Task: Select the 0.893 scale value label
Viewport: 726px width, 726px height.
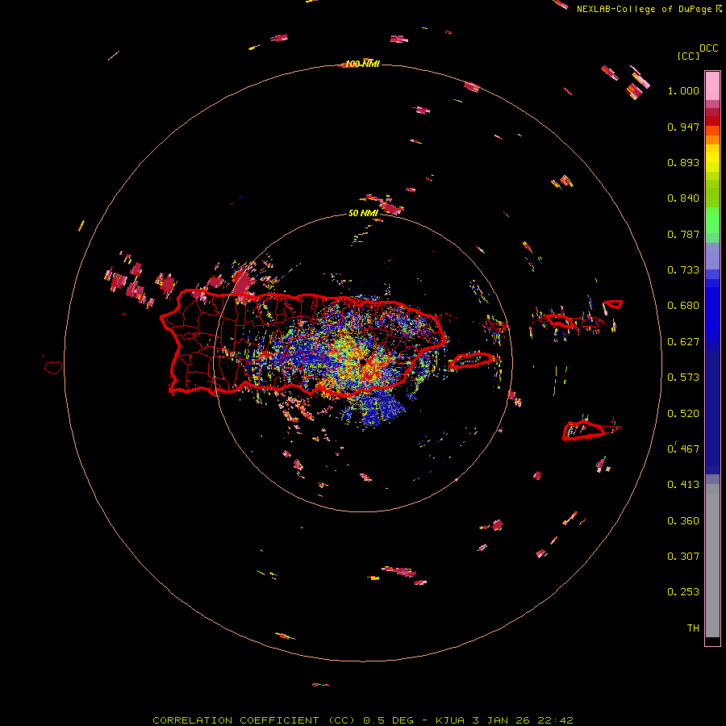Action: tap(683, 162)
